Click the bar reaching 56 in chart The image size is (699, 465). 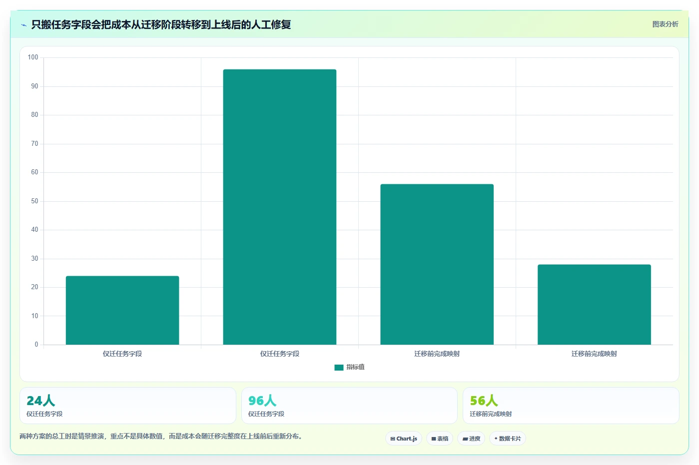pos(437,264)
